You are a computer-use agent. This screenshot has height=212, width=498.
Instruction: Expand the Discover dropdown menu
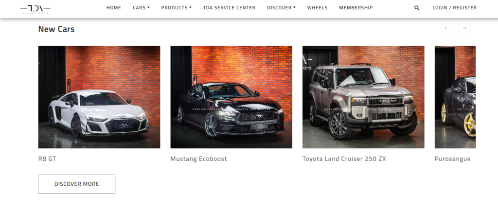282,8
